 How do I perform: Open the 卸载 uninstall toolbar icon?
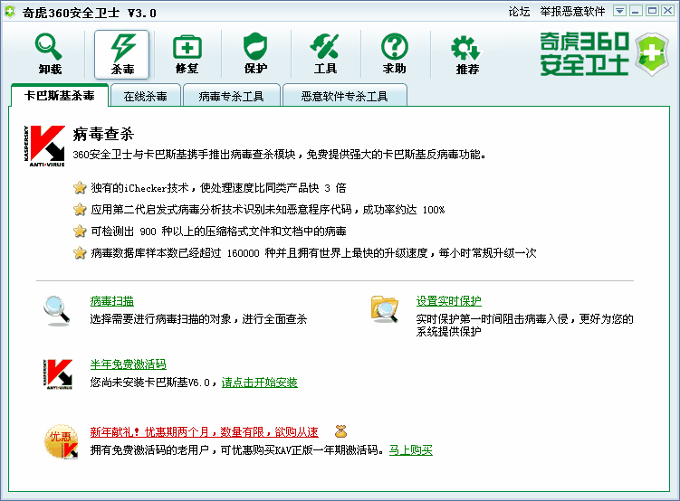(x=50, y=53)
